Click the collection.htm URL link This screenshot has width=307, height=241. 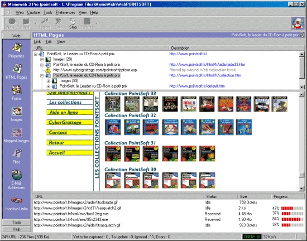point(205,75)
